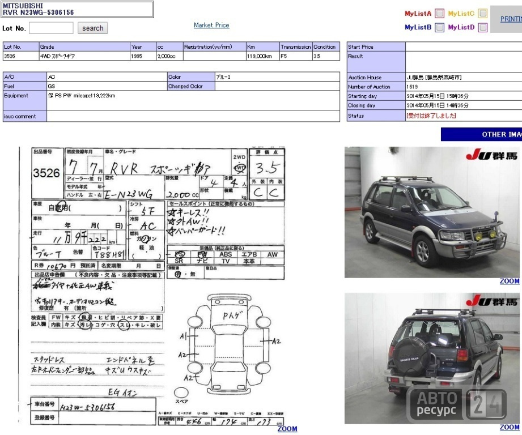Viewport: 522px width, 435px height.
Task: Click the Start Price label
Action: (x=376, y=46)
